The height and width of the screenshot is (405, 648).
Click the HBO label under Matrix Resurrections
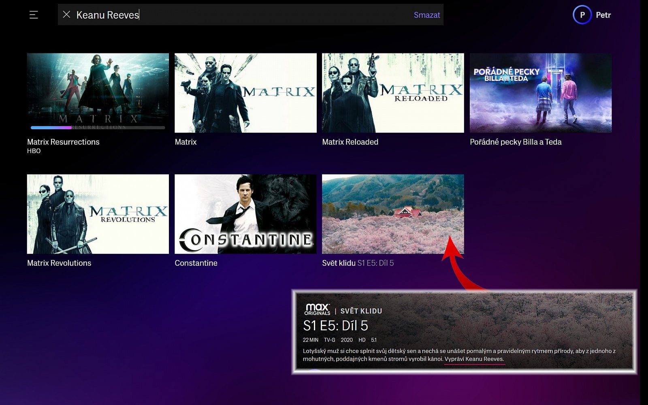coord(34,151)
